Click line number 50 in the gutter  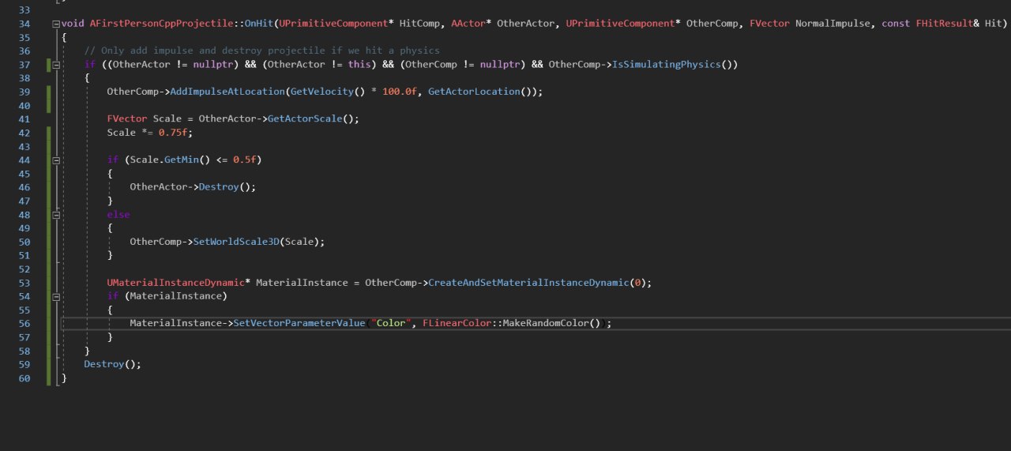[x=23, y=242]
